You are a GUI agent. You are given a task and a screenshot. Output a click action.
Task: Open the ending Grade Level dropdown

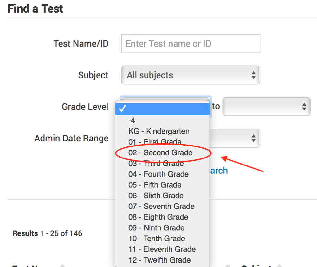[x=266, y=107]
